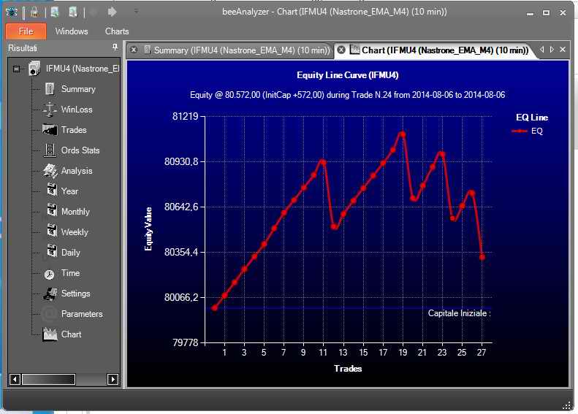This screenshot has width=578, height=414.
Task: Collapse the IFMU4 tree node
Action: [17, 69]
